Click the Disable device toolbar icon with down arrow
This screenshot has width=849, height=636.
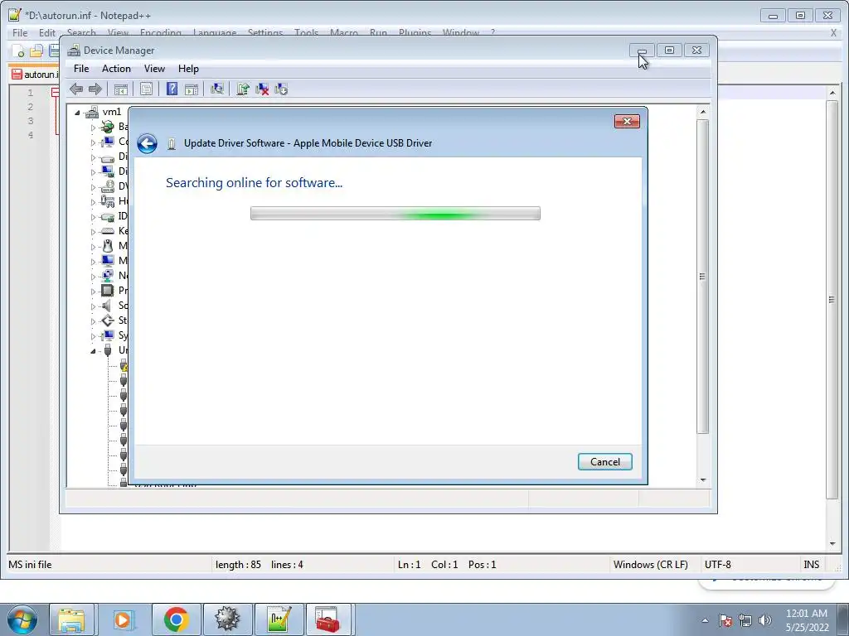point(281,89)
